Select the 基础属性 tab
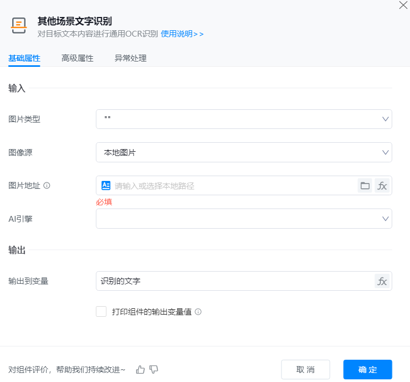Viewport: 410px width, 382px height. tap(24, 58)
